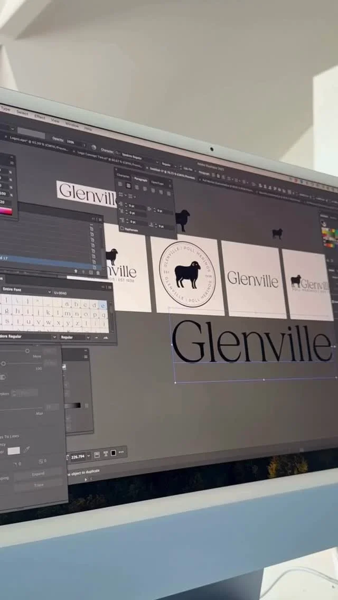Switch to the Character tab in the panel
The width and height of the screenshot is (338, 600).
[123, 175]
